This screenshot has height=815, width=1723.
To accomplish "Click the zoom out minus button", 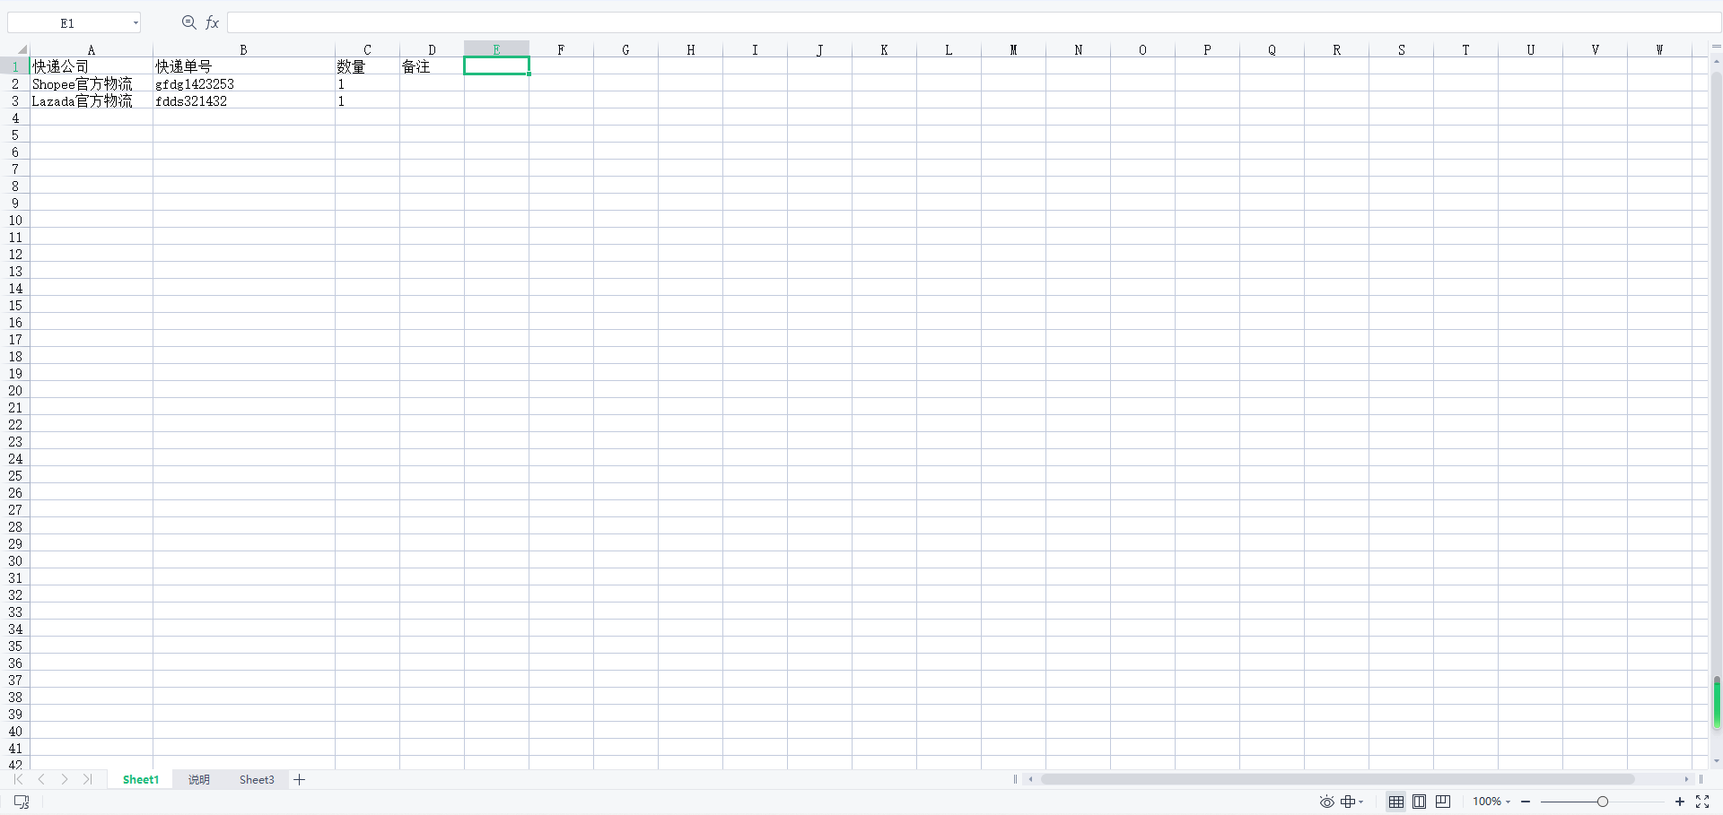I will point(1526,802).
